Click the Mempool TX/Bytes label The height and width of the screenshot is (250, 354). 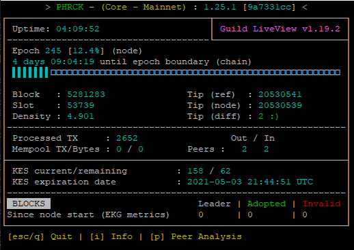coord(56,149)
